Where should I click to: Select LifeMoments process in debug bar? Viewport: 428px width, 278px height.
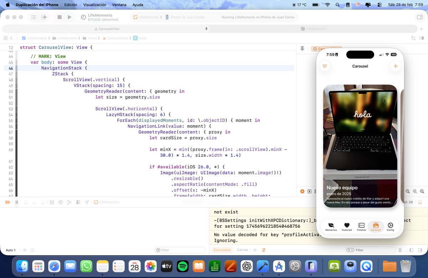click(x=106, y=202)
